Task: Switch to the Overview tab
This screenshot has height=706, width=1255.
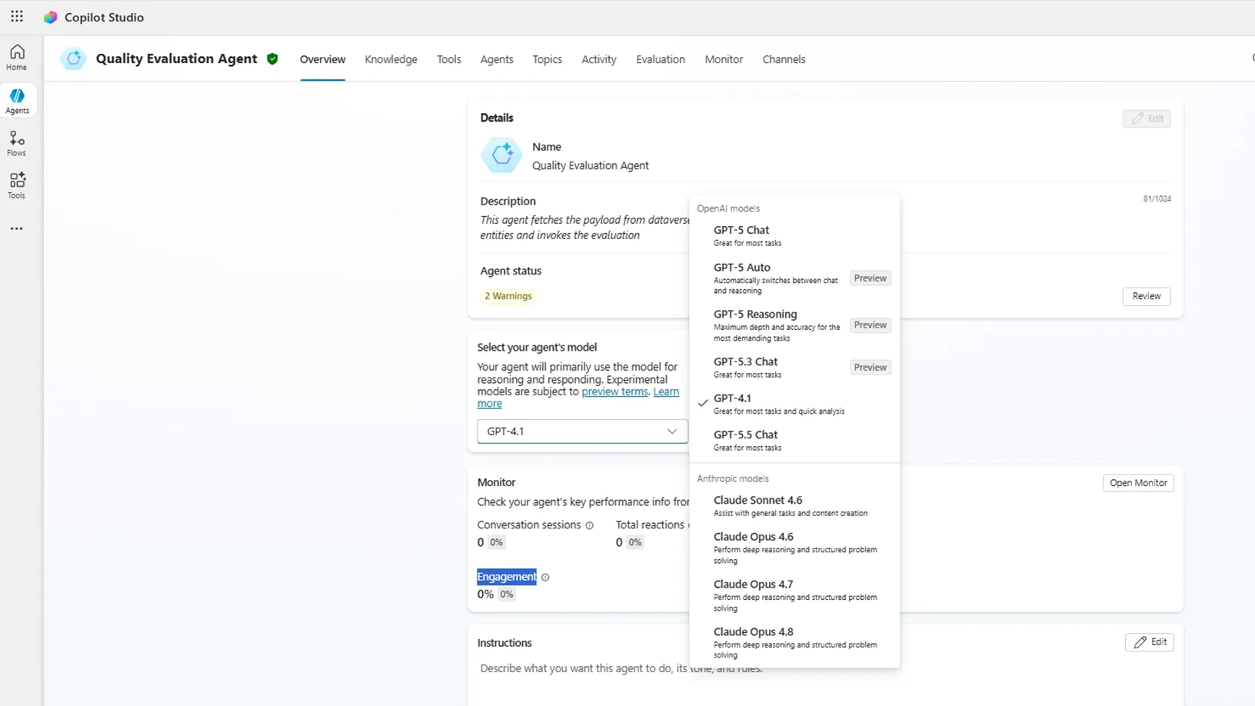Action: point(322,59)
